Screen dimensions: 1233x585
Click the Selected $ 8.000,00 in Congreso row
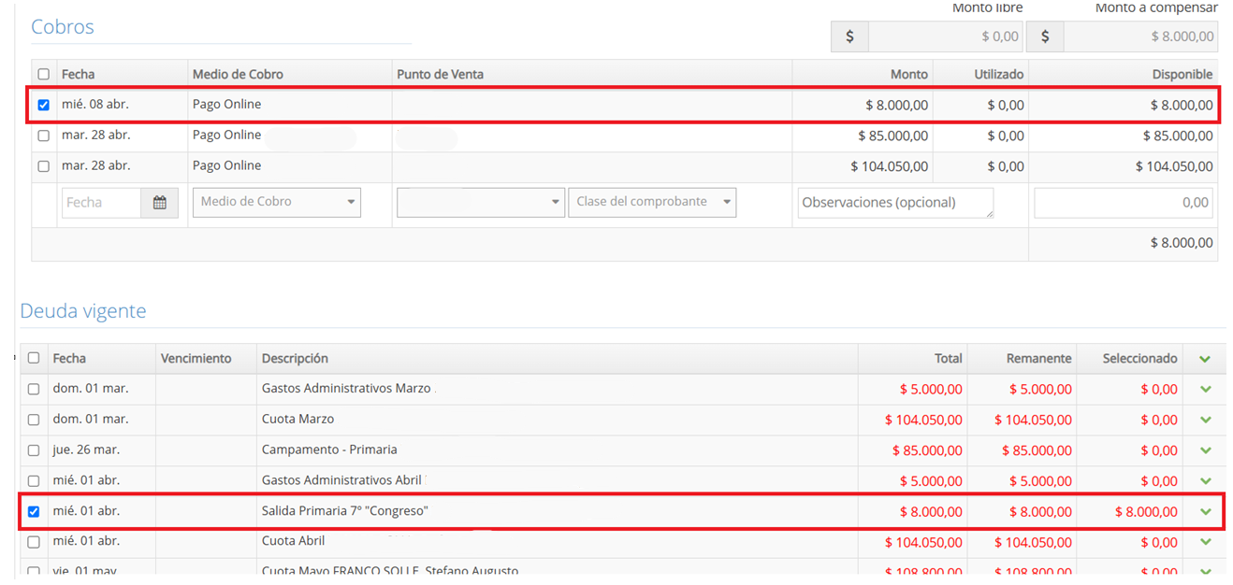(x=1146, y=512)
